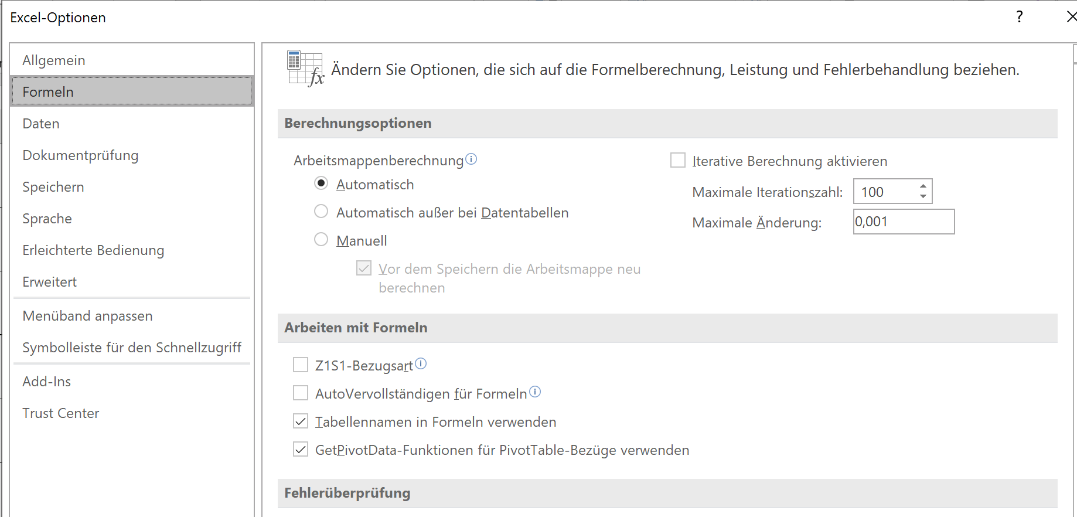This screenshot has width=1077, height=517.
Task: Click the info icon beside AutoVervollständigen für Formeln
Action: pos(535,392)
